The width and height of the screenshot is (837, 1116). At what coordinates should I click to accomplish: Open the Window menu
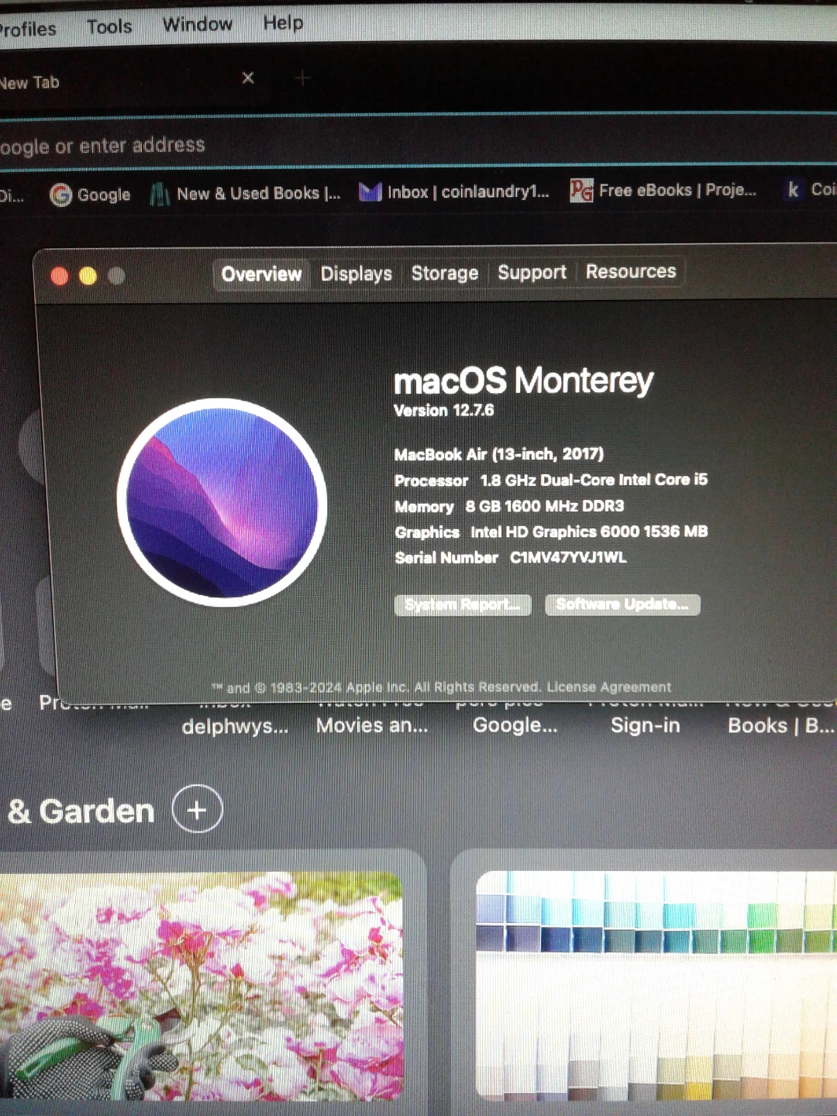coord(198,24)
